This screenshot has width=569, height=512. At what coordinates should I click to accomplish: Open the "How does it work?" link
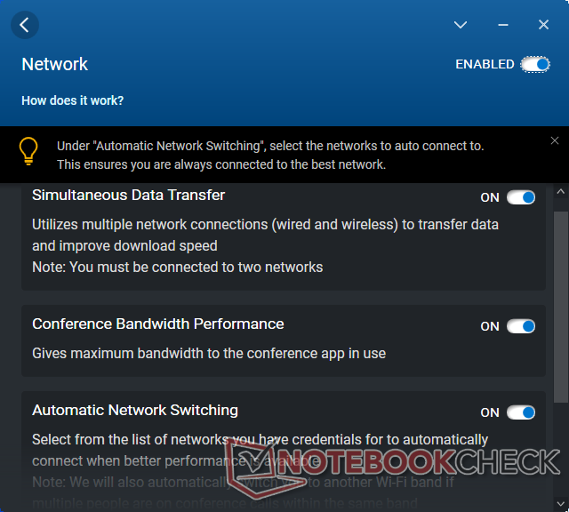point(73,100)
